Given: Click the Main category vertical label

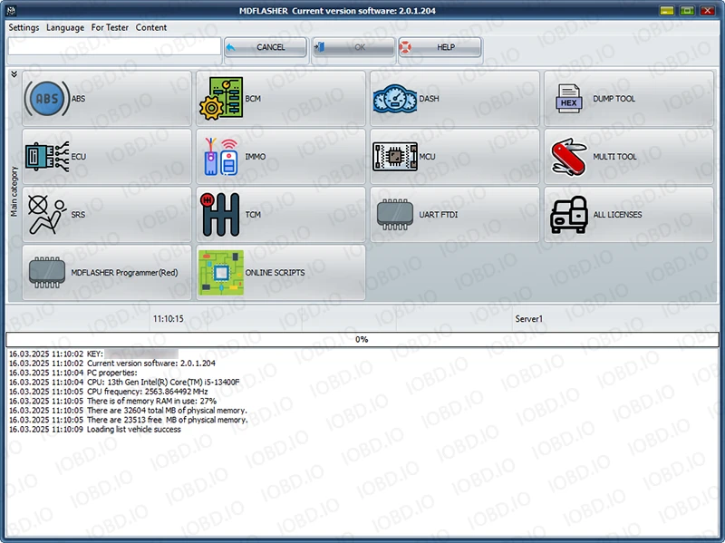Looking at the screenshot, I should click(14, 191).
